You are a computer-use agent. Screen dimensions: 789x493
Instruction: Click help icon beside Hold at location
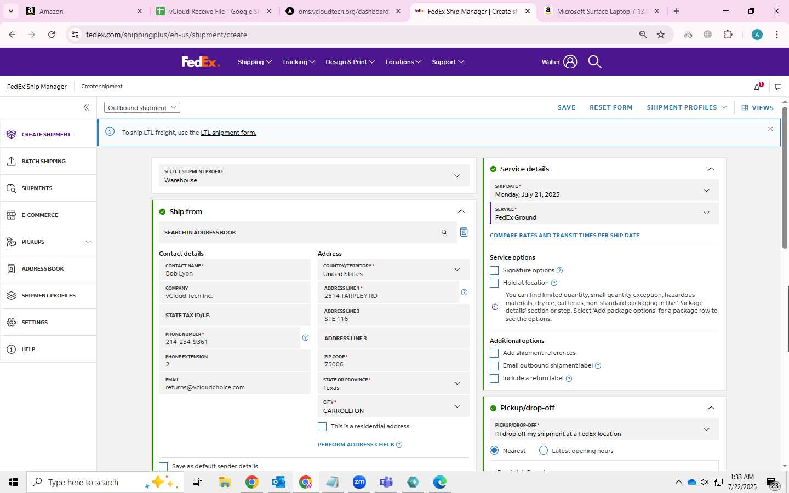click(554, 283)
